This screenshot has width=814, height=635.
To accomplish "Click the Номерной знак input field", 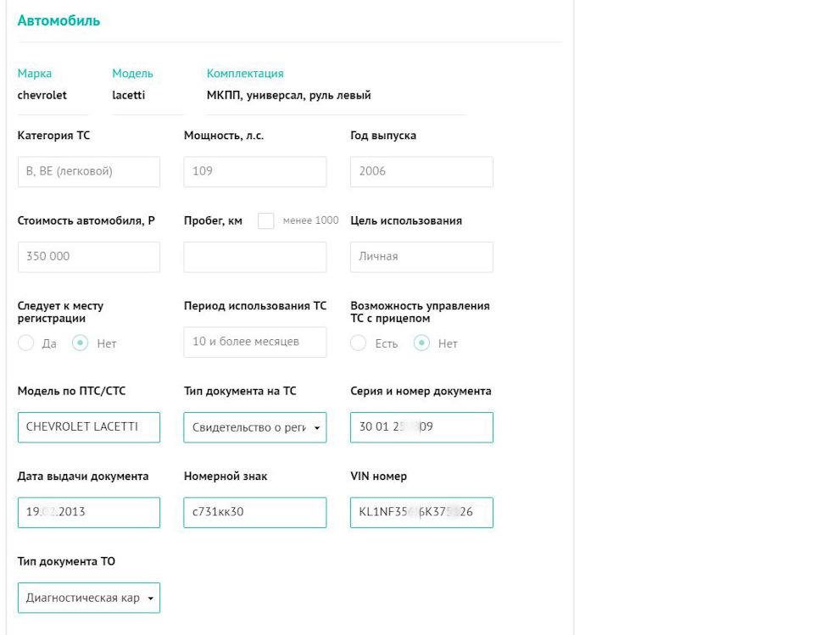I will [x=255, y=512].
